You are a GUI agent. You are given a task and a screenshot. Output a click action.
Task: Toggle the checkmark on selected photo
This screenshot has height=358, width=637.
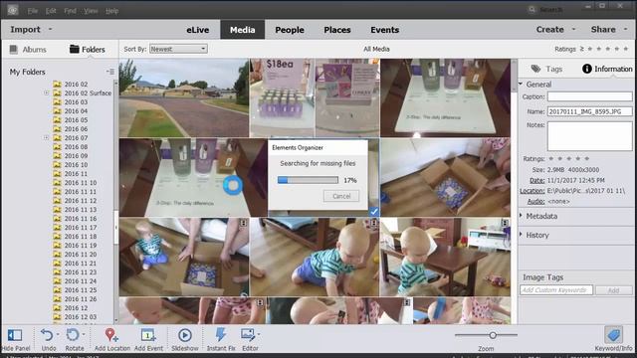point(374,211)
